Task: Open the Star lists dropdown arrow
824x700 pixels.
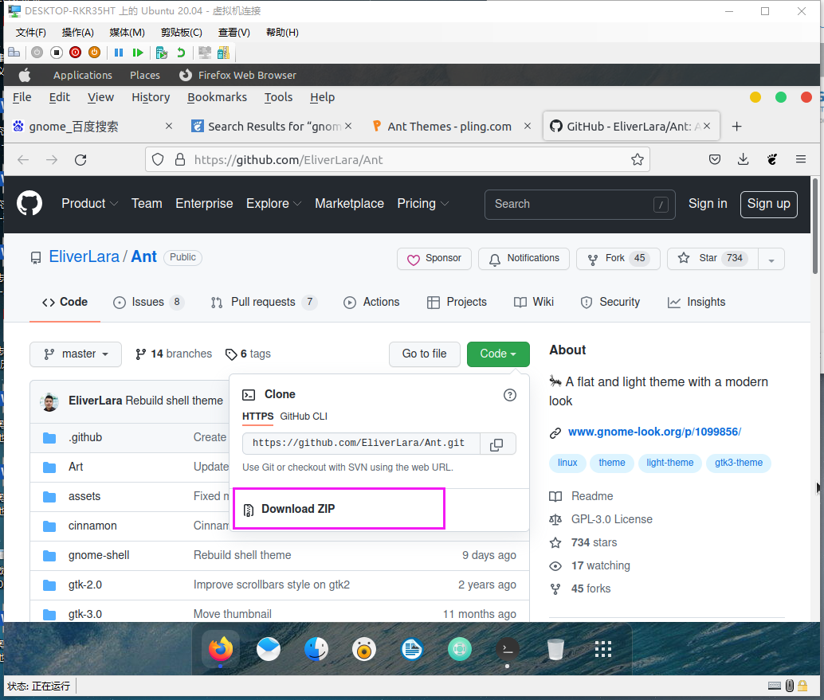Action: point(771,259)
